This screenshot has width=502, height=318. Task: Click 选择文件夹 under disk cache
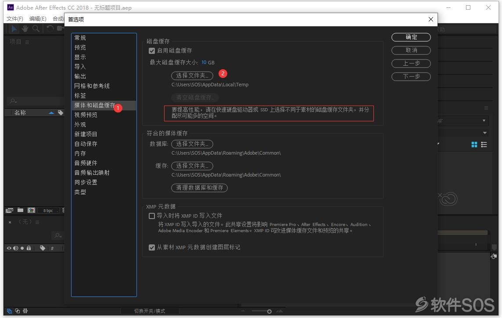(x=192, y=75)
